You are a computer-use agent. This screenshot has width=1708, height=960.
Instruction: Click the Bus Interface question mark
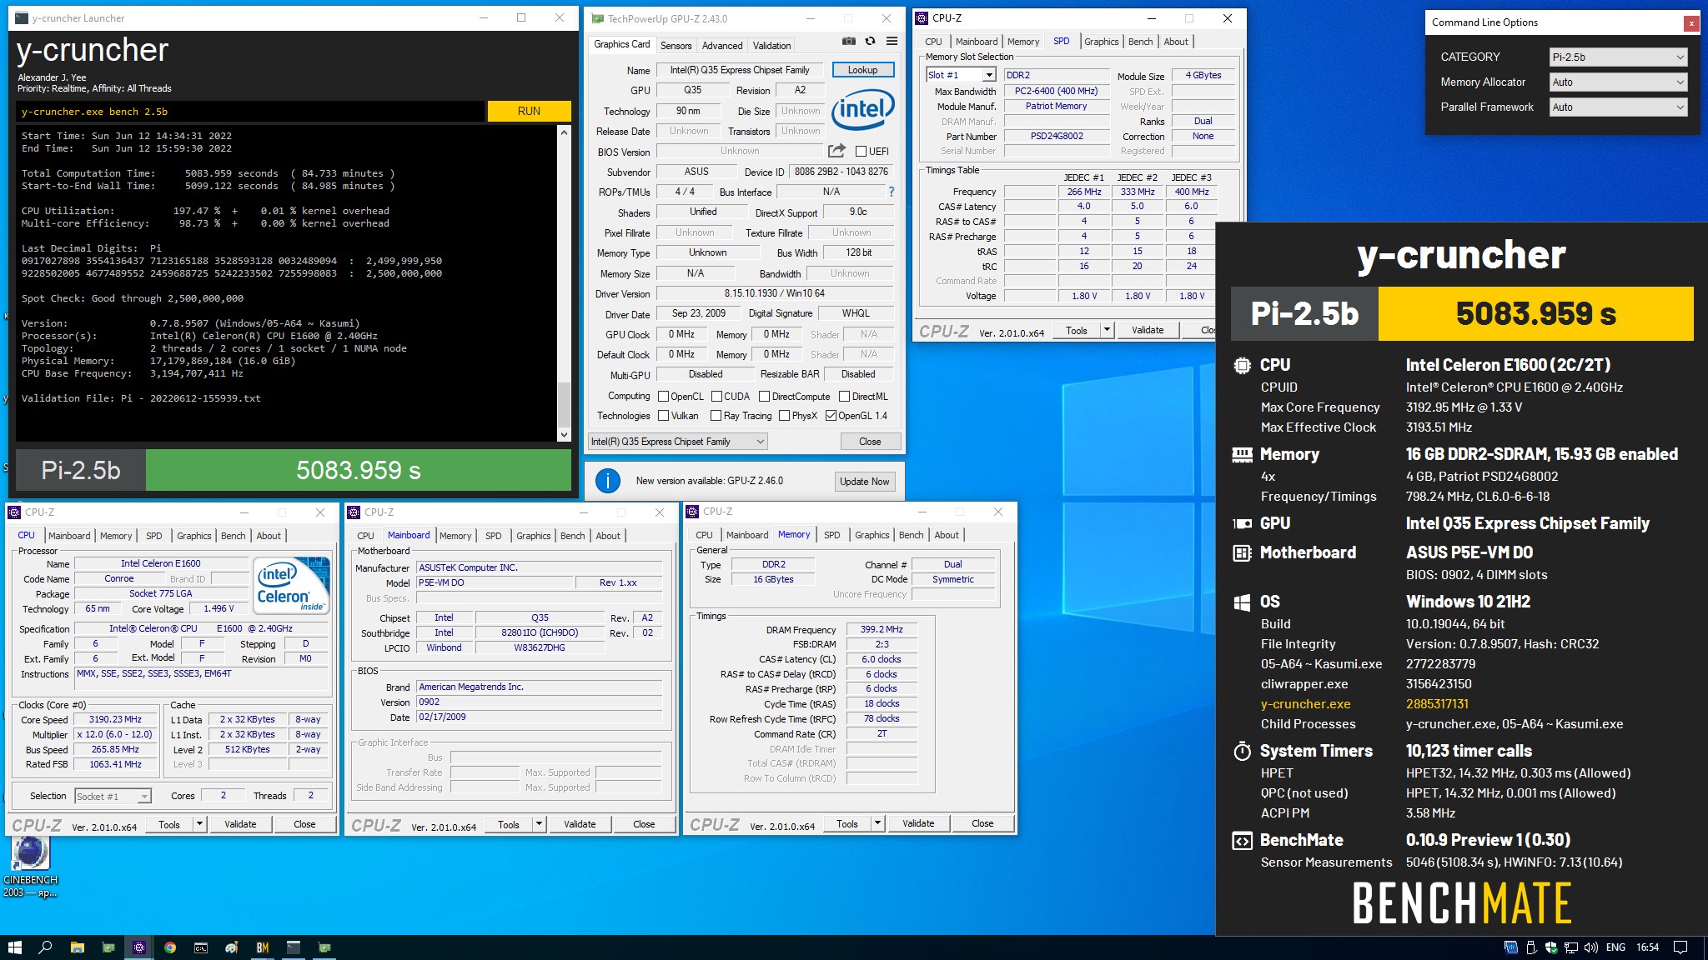[891, 192]
